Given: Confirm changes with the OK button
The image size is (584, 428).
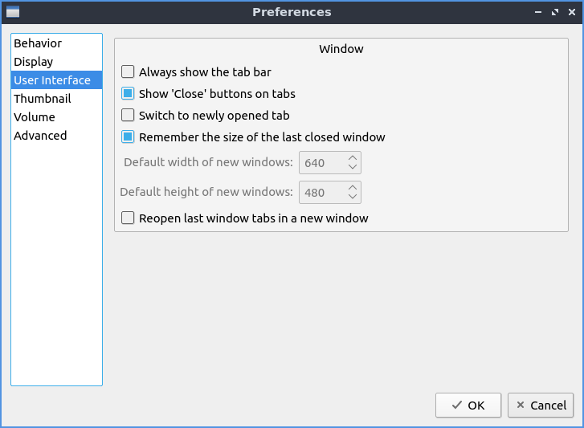Looking at the screenshot, I should point(468,405).
